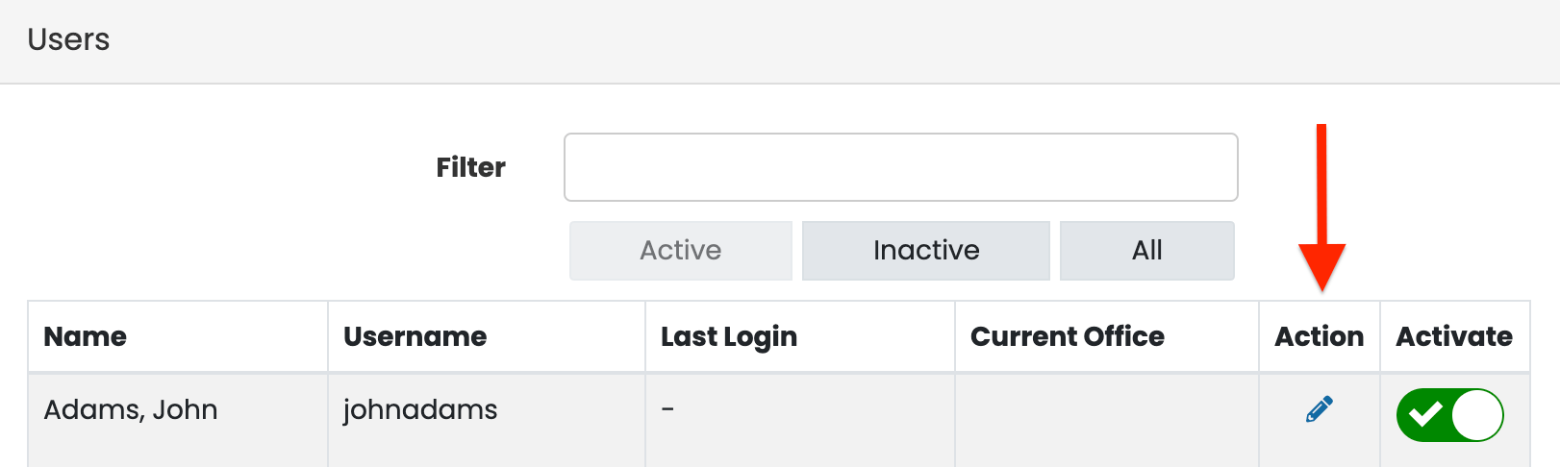The height and width of the screenshot is (467, 1560).
Task: Toggle the Activate switch for John Adams
Action: (x=1450, y=415)
